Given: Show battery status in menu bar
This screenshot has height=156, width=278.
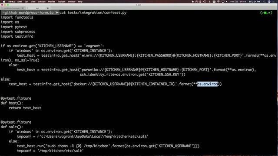Looking at the screenshot, I should [x=234, y=2].
